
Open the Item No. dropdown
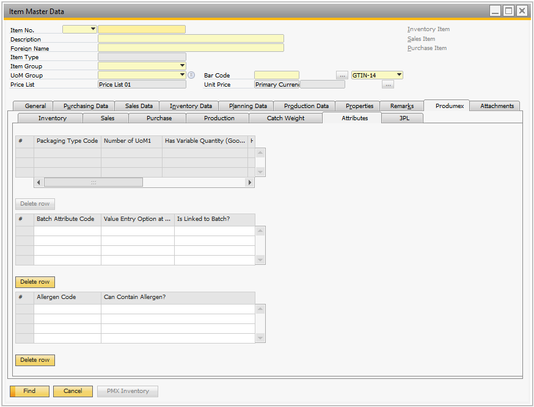pyautogui.click(x=93, y=29)
